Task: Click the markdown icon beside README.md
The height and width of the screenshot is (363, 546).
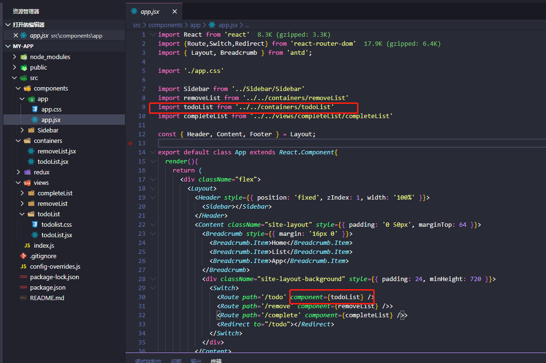Action: click(x=23, y=298)
